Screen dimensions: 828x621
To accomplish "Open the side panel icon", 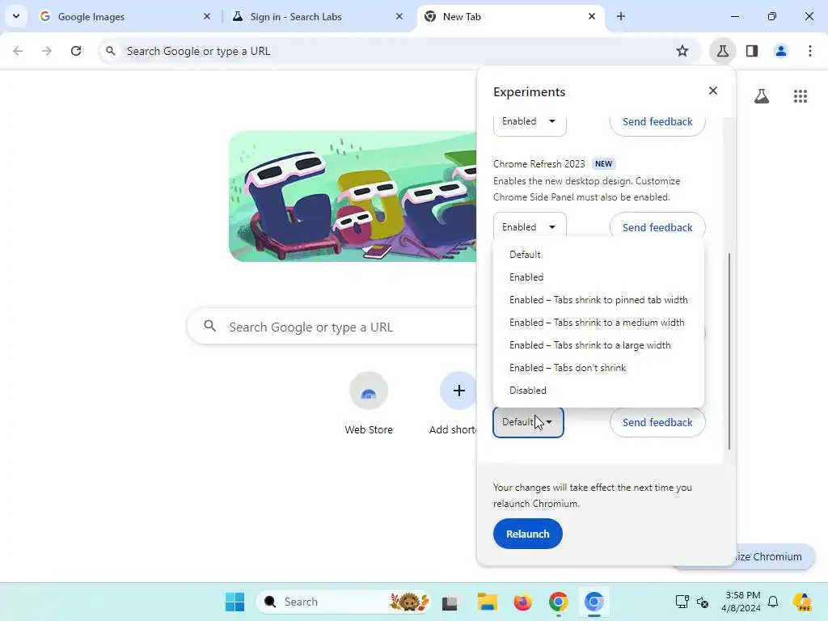I will 752,51.
